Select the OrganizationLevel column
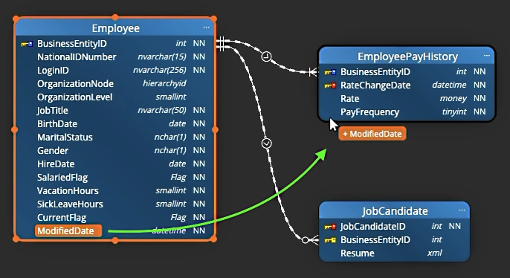Screen dimensions: 510x278 pyautogui.click(x=75, y=97)
